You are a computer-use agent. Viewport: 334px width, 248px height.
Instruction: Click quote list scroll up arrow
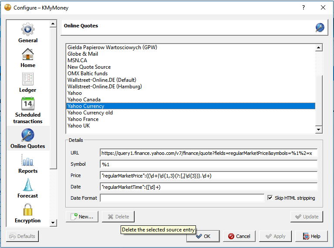click(319, 47)
